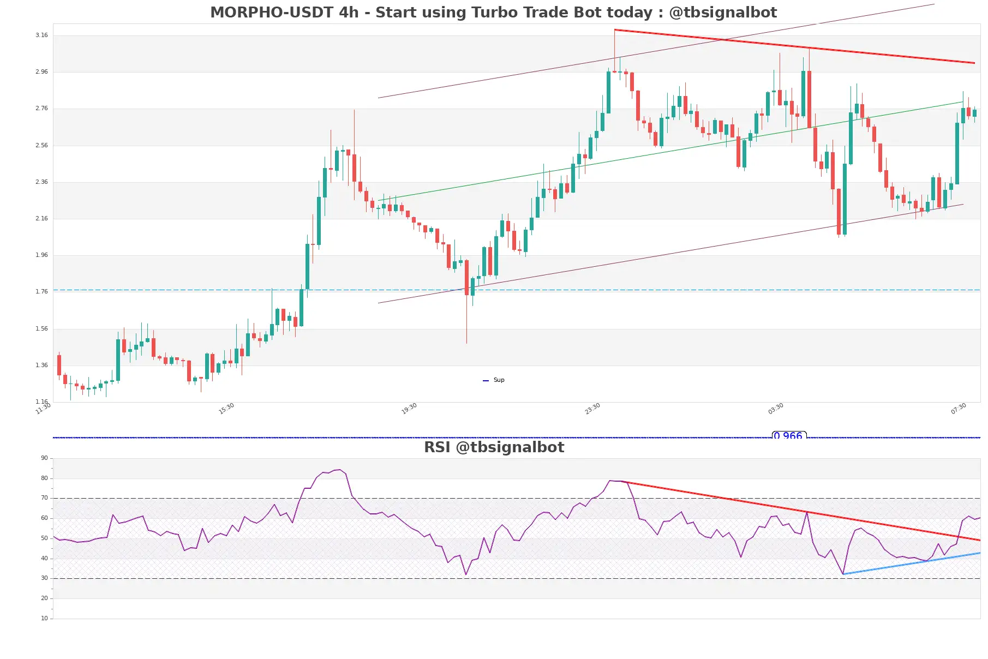The image size is (988, 659).
Task: Click the RSI 70 axis label
Action: pos(44,498)
